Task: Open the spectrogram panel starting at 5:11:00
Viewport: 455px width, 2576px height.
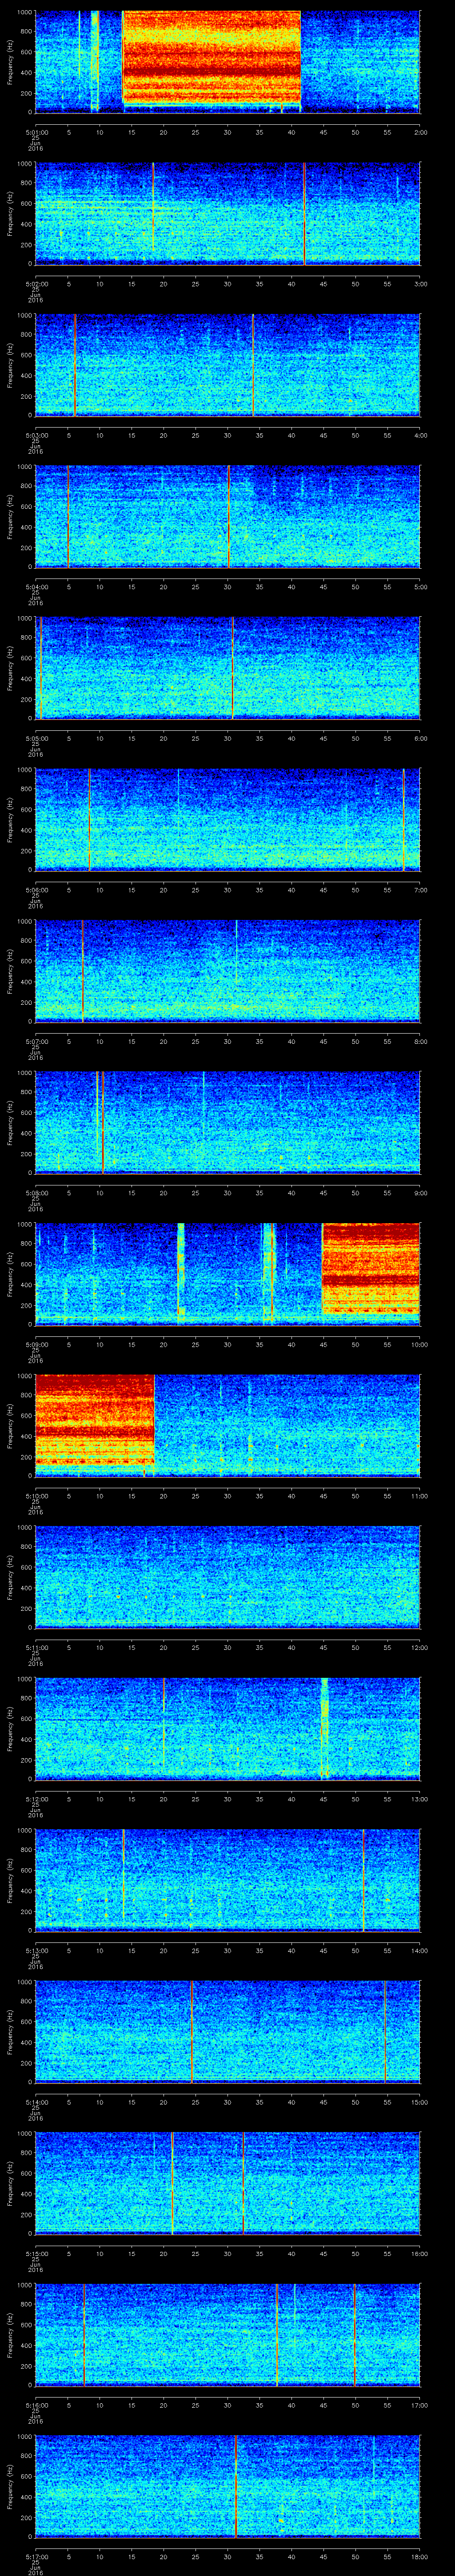Action: [228, 1577]
